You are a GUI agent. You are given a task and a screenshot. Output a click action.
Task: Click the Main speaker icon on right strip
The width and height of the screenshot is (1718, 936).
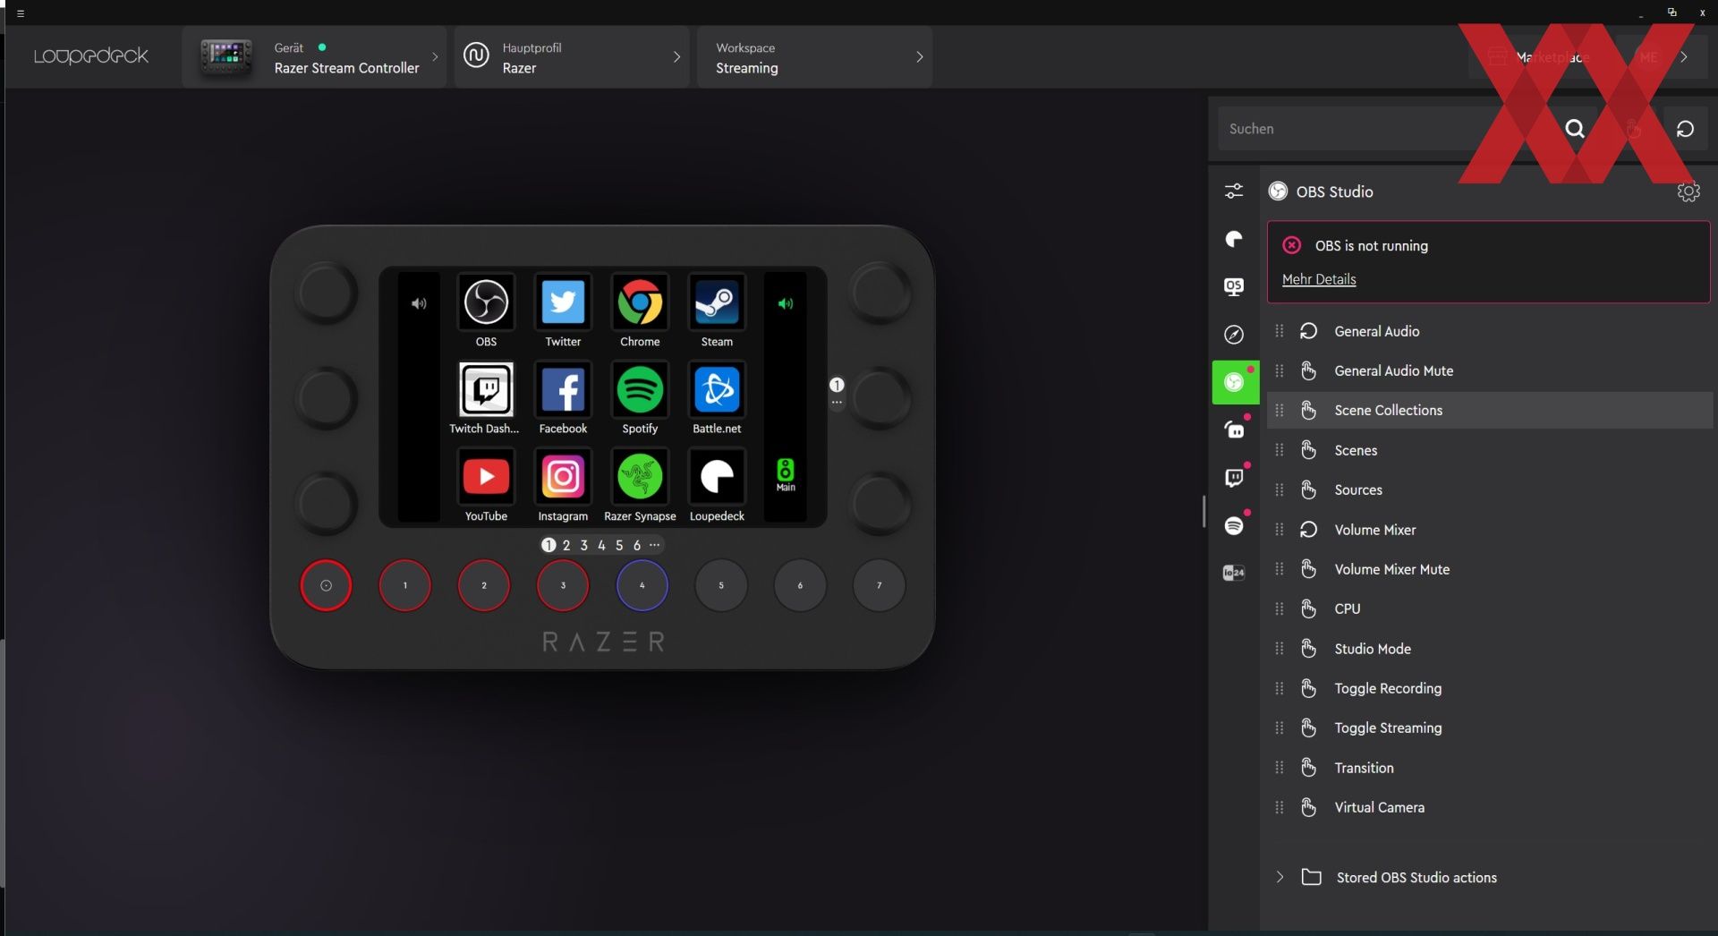click(786, 474)
